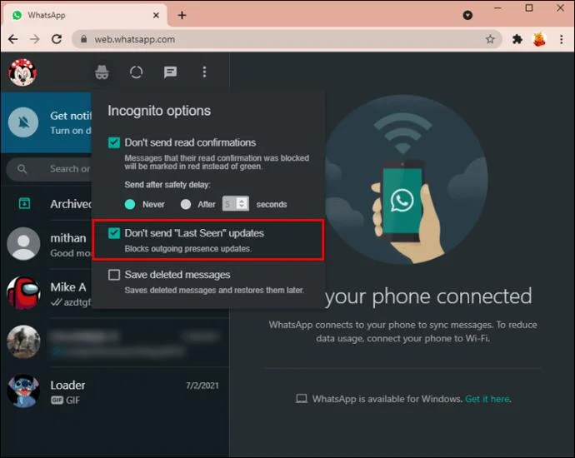
Task: Close the WhatsApp browser tab
Action: (x=156, y=15)
